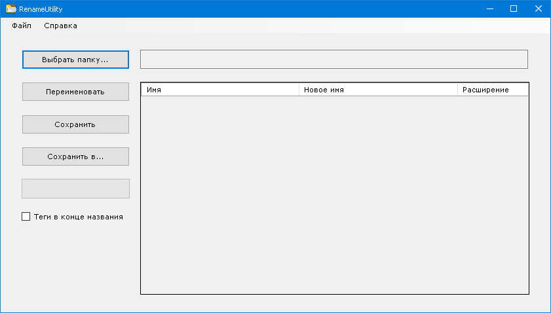Minimize the RenameUtility window
This screenshot has width=551, height=313.
[490, 9]
